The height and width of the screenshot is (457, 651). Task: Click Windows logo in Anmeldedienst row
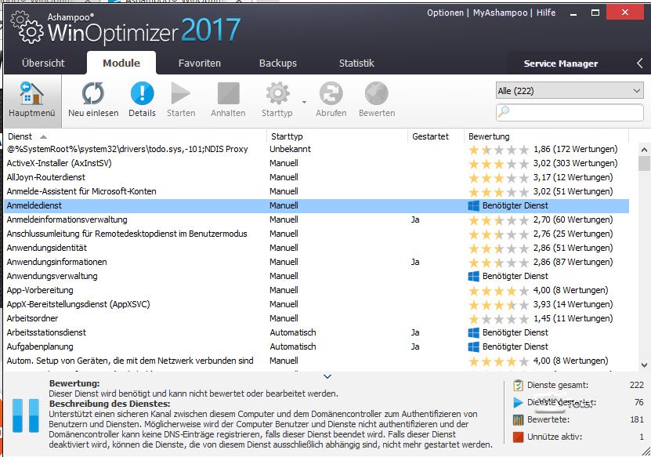[x=473, y=205]
